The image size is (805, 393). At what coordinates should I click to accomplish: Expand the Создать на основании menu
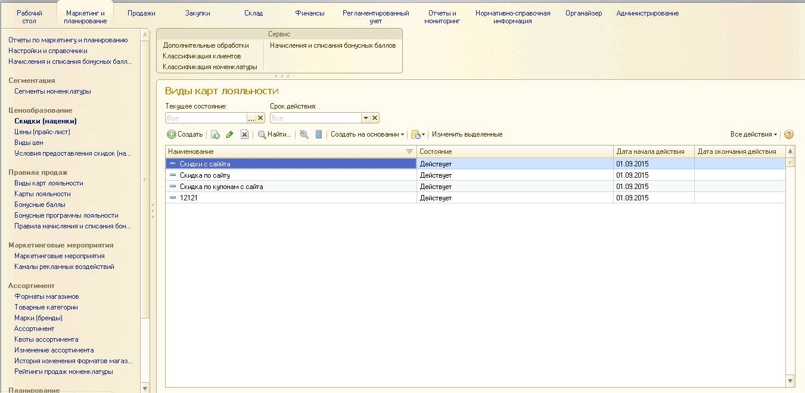click(367, 135)
